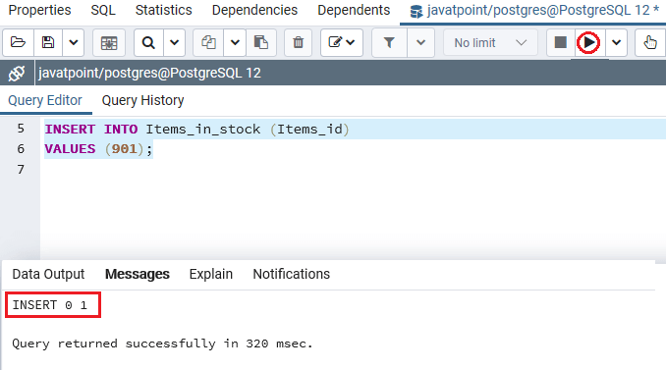Click the VALUES (901); line in editor
The image size is (666, 370).
click(98, 149)
